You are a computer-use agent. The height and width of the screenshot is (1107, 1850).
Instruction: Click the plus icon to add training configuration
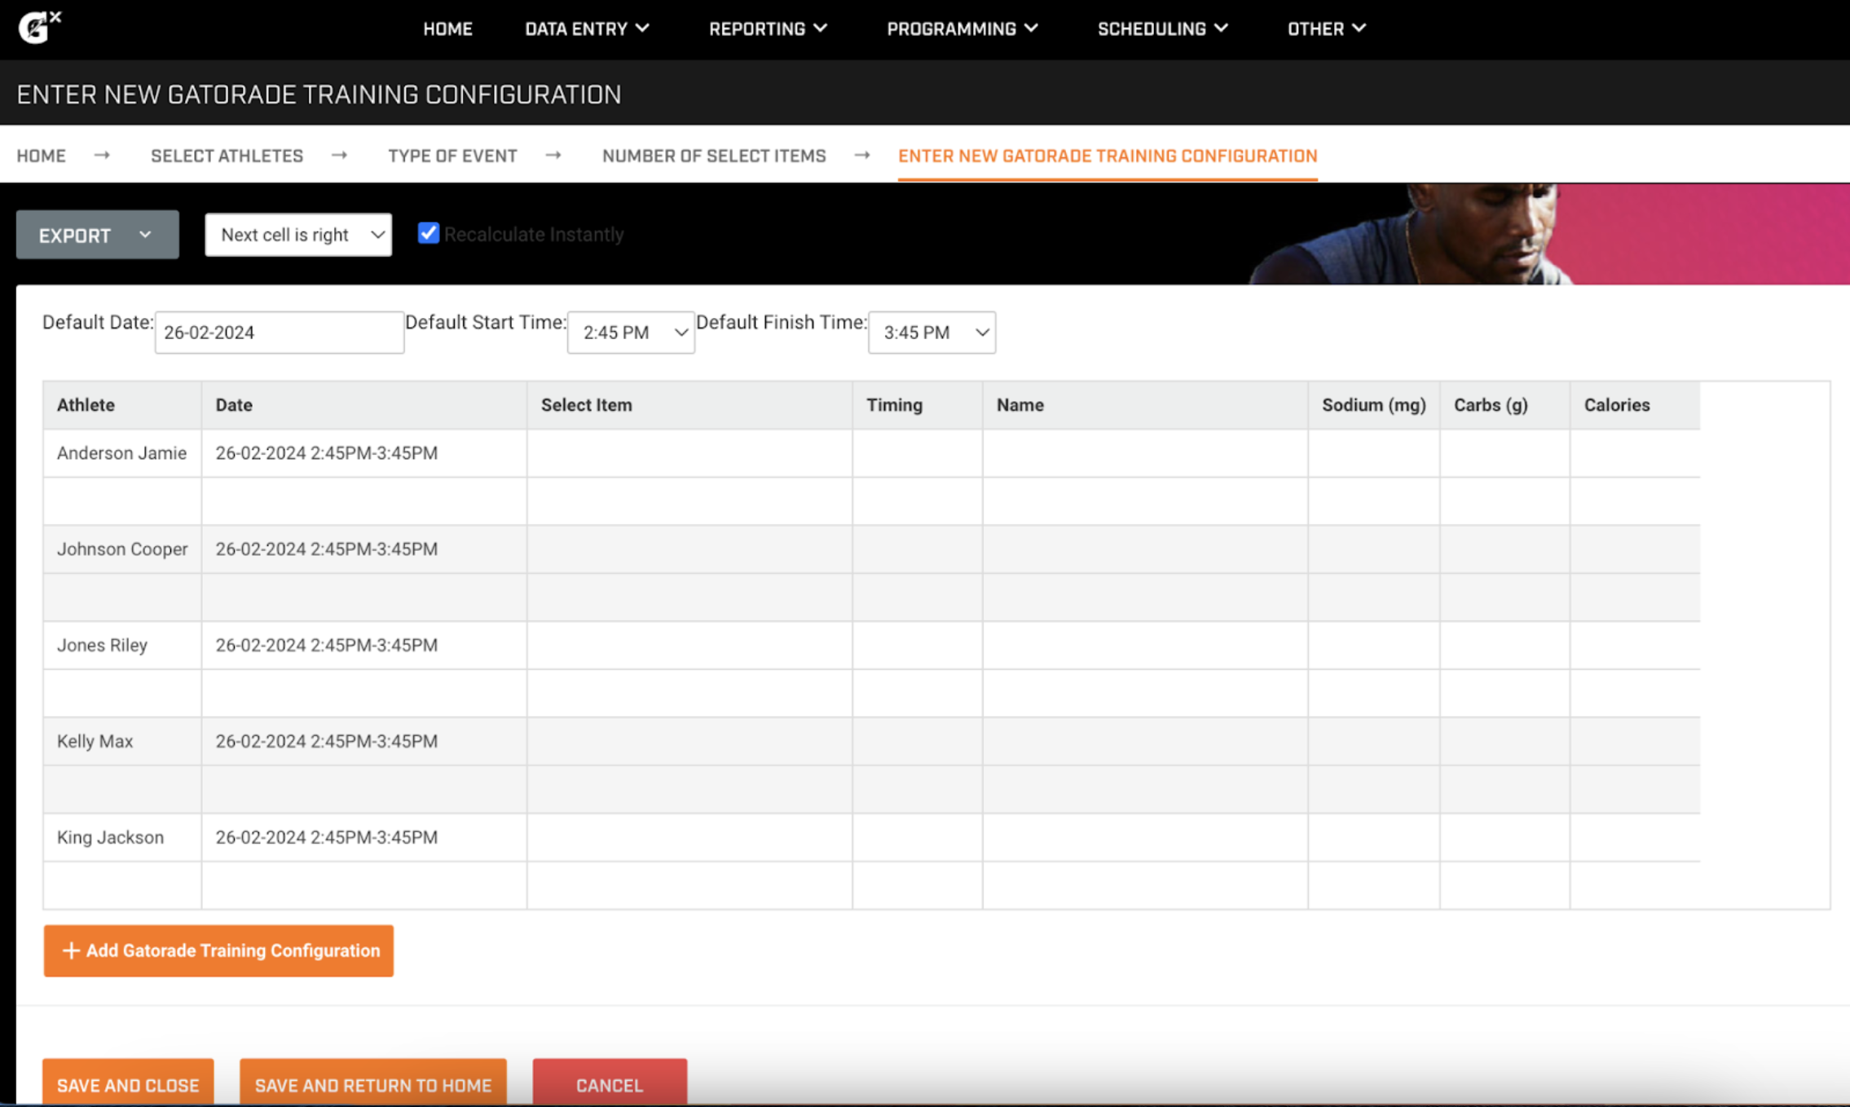click(71, 950)
